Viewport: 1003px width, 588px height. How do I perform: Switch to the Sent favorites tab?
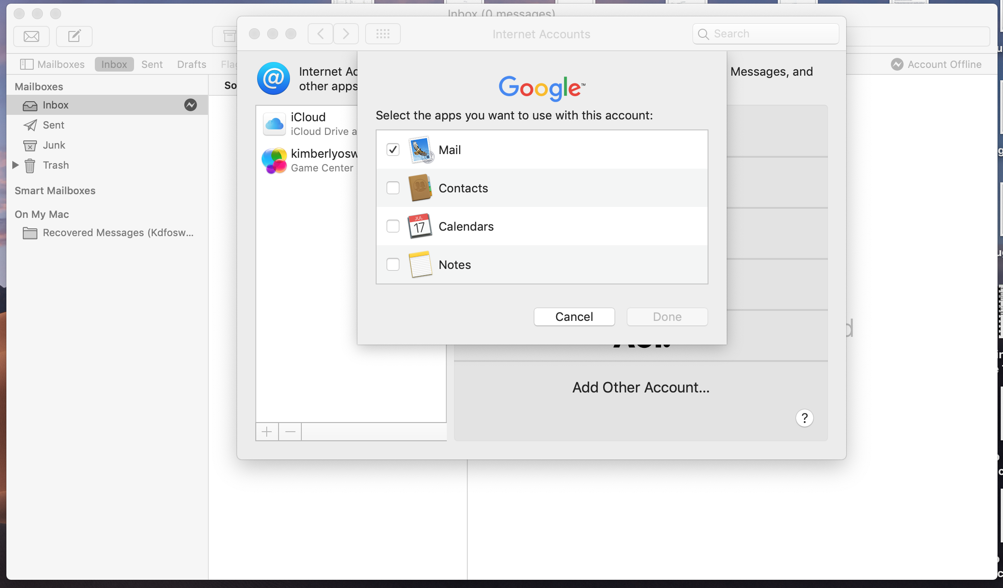pyautogui.click(x=152, y=64)
